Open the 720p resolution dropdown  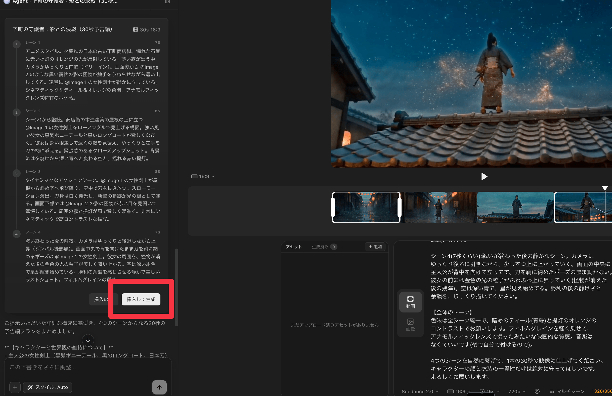[x=517, y=391]
